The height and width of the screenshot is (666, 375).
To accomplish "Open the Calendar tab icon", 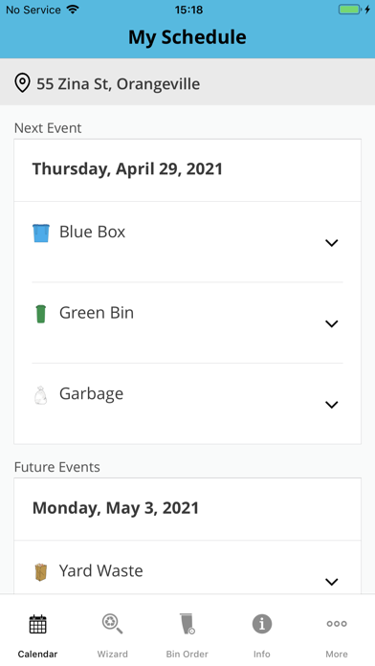I will pos(38,624).
